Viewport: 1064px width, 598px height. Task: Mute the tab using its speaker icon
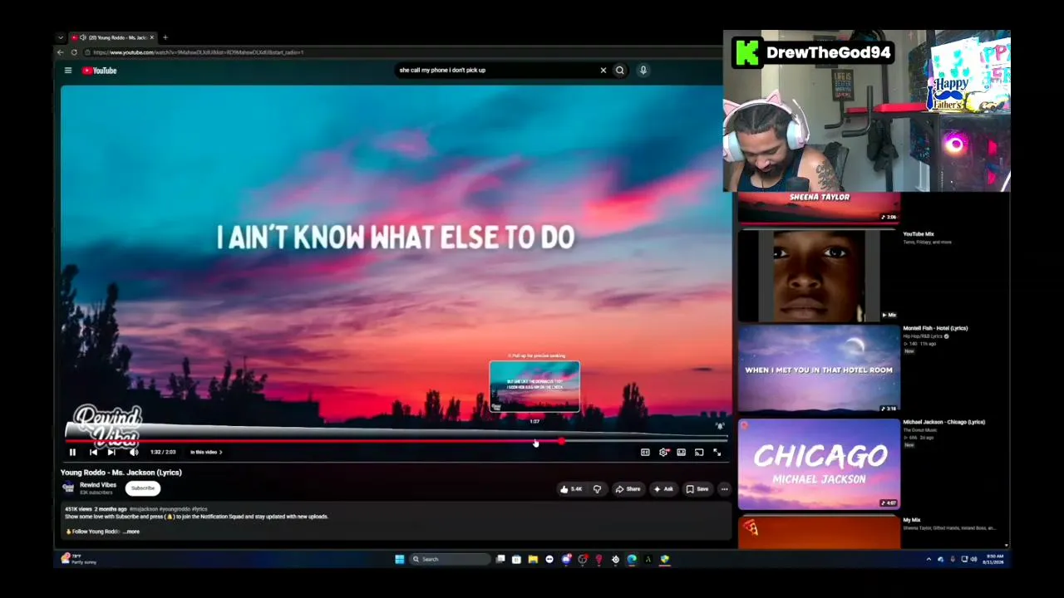[x=82, y=37]
